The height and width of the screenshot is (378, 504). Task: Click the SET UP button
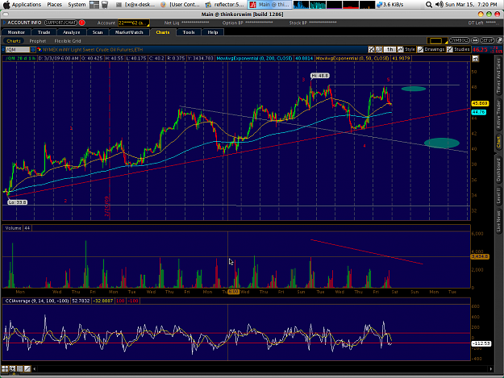pos(487,40)
